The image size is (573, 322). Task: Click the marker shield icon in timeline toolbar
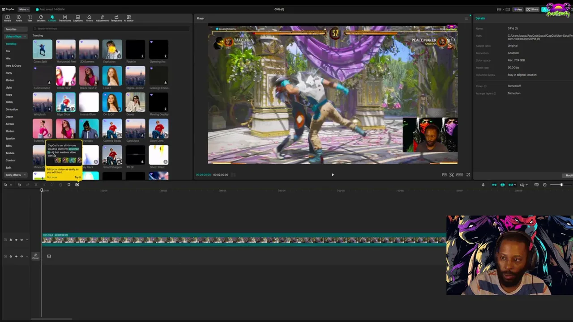pos(68,185)
